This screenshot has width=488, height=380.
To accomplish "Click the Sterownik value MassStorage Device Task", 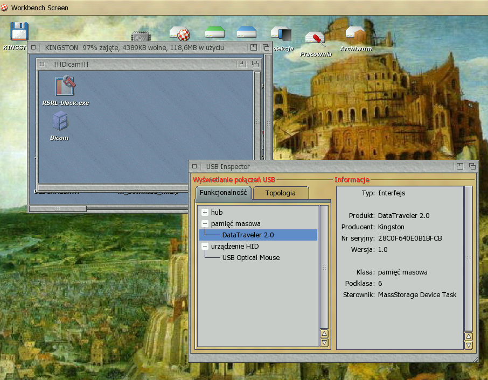I will [x=417, y=295].
